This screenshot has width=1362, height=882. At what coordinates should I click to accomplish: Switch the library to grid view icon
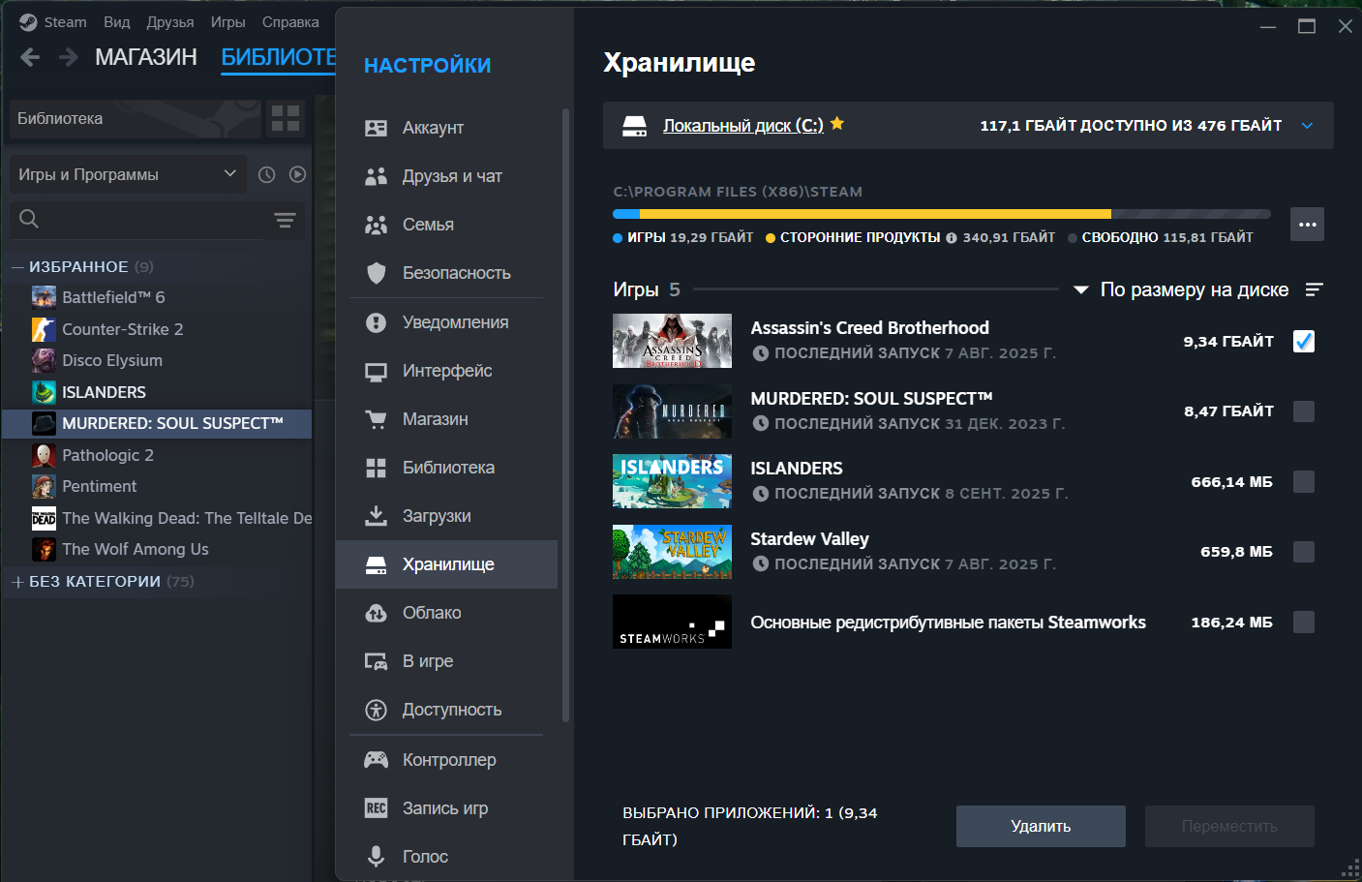tap(286, 118)
